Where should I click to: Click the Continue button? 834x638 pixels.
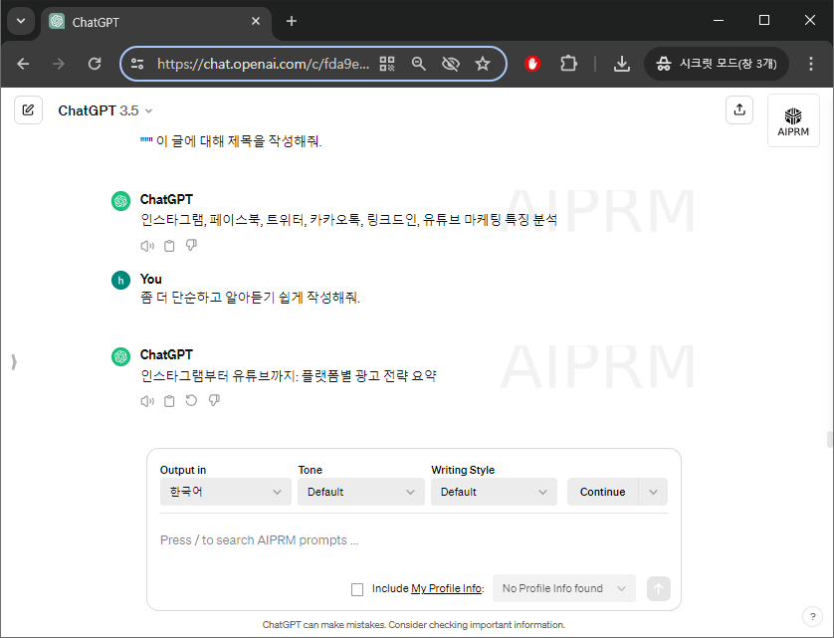tap(603, 492)
